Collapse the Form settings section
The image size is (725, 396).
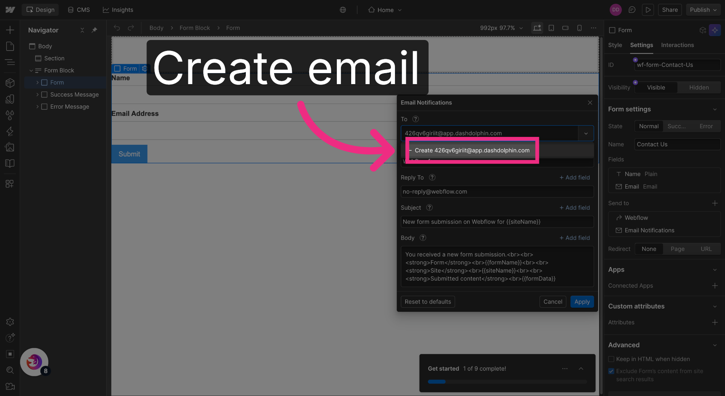(x=715, y=109)
